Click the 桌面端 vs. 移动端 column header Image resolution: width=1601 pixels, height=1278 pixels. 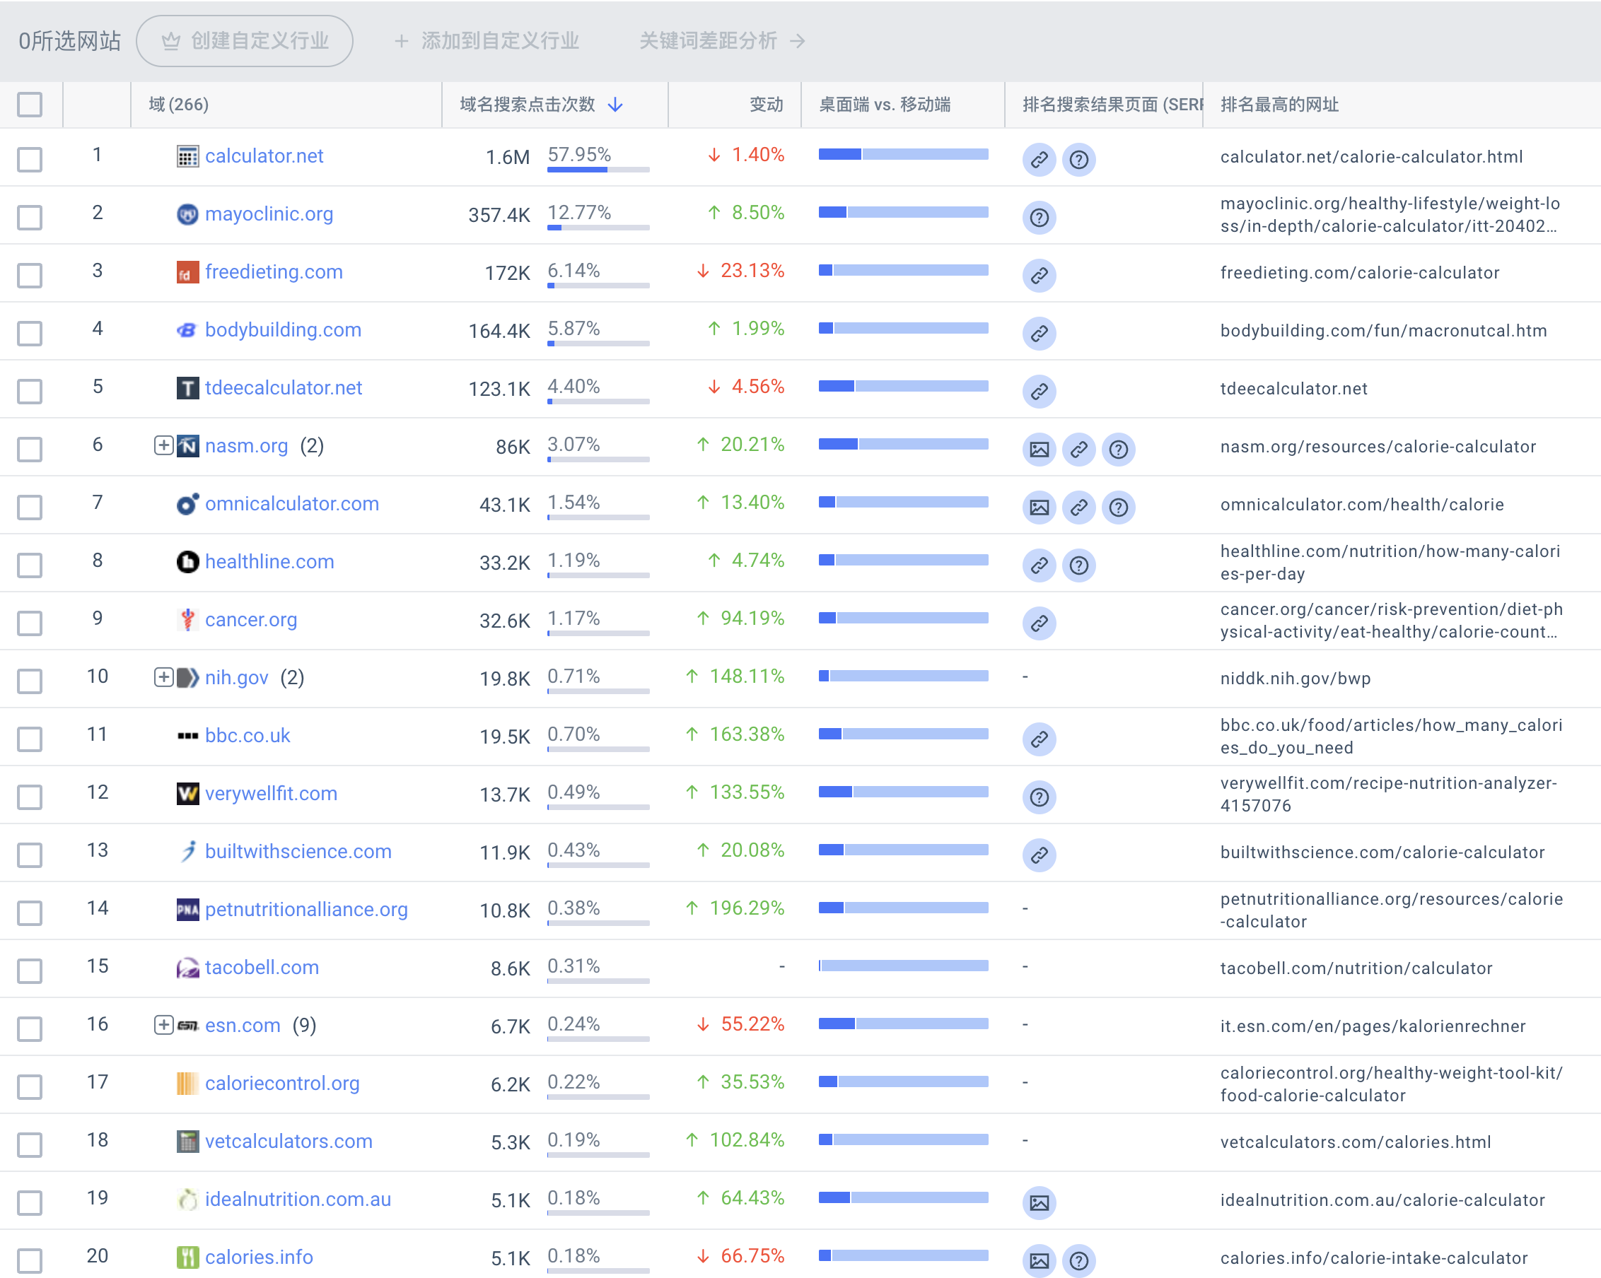click(884, 104)
